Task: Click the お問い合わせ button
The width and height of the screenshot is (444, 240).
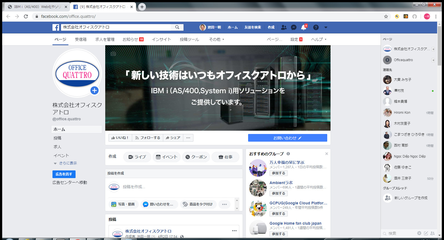Action: [287, 138]
